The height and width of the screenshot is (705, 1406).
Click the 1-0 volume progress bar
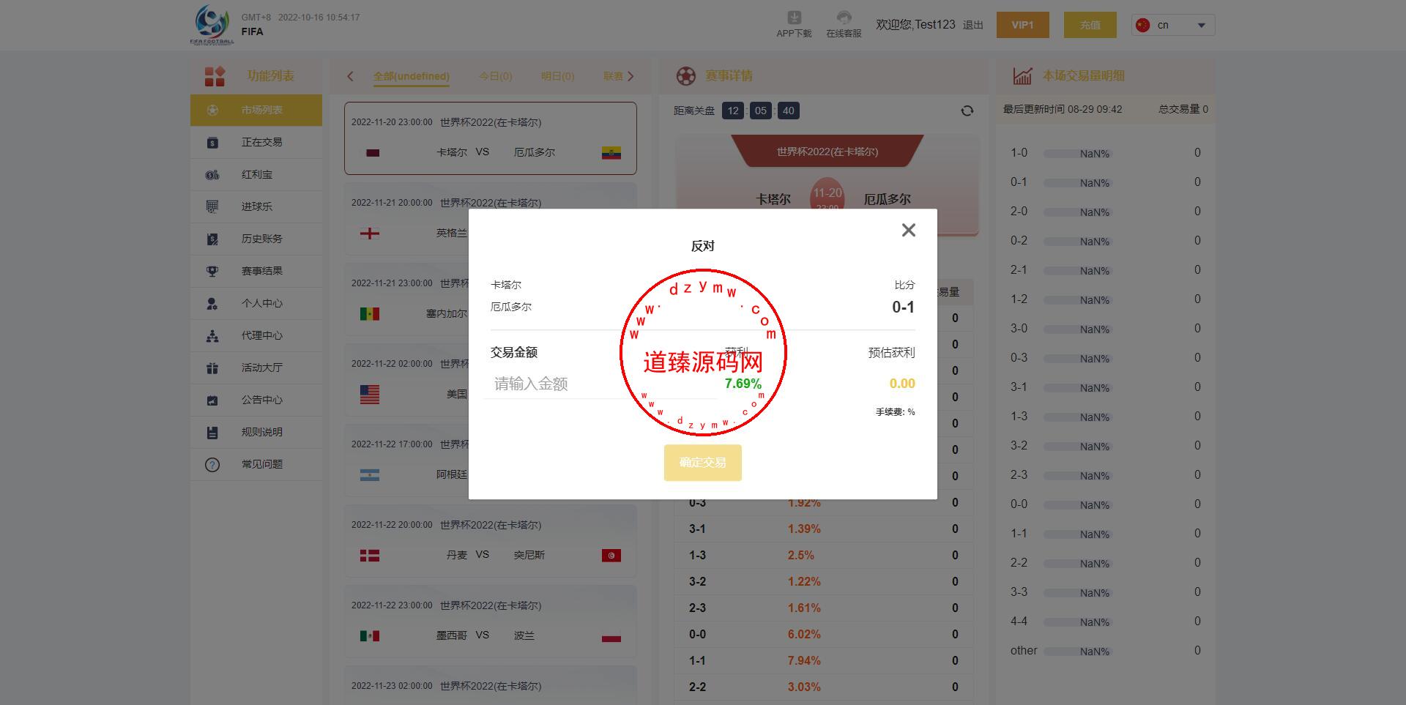point(1076,154)
